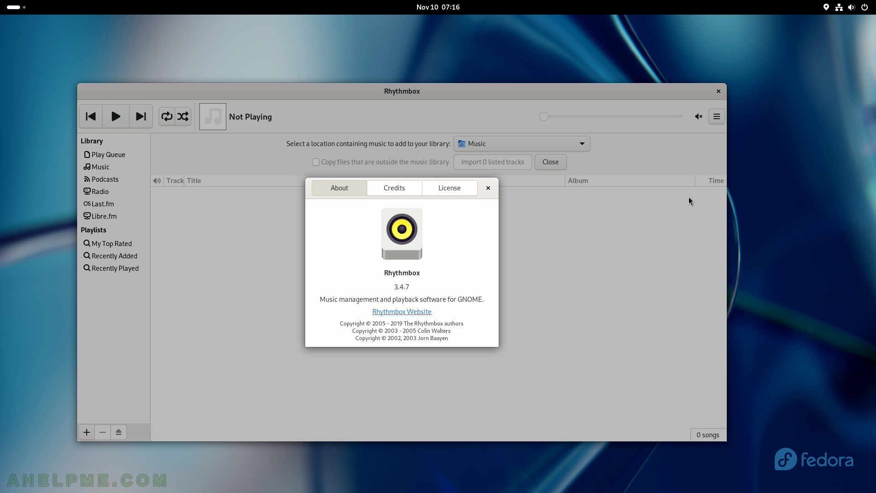
Task: Switch to the About tab
Action: pyautogui.click(x=339, y=188)
